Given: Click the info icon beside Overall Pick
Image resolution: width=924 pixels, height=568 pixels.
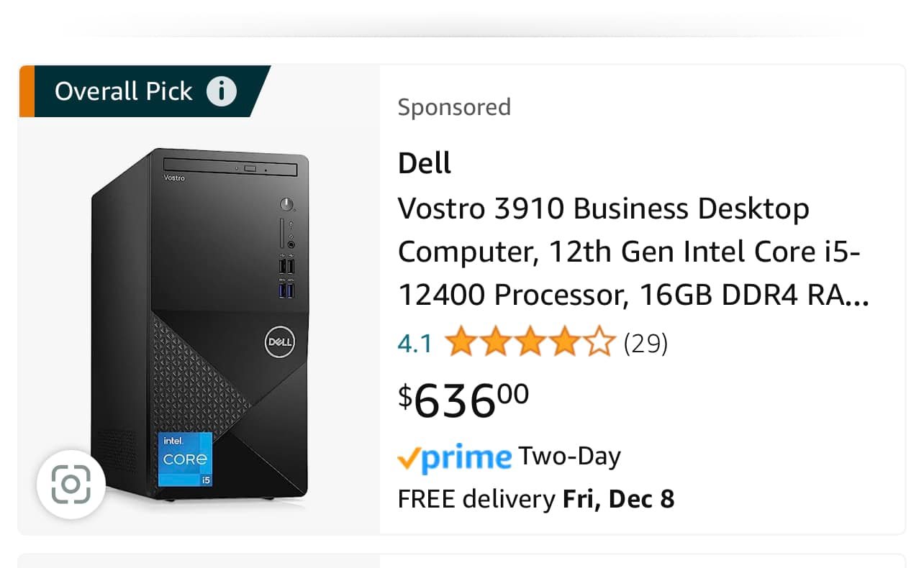Looking at the screenshot, I should (x=221, y=91).
